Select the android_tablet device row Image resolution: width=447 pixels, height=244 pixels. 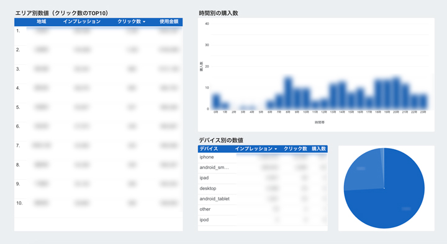click(263, 199)
